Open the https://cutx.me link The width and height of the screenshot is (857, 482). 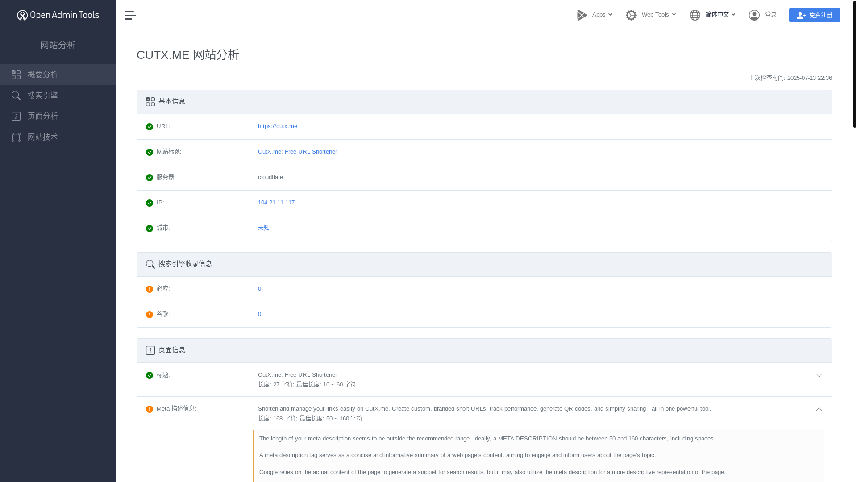coord(278,126)
